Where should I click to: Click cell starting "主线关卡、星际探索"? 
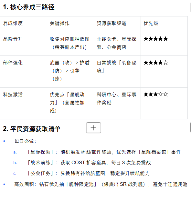117,44
